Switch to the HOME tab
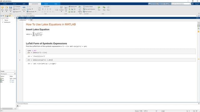 point(5,4)
